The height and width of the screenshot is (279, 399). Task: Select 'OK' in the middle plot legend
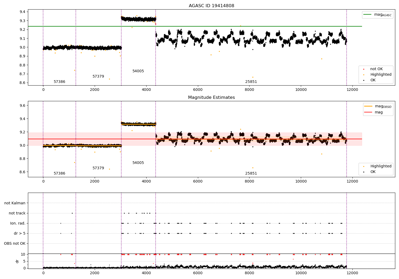tap(373, 172)
